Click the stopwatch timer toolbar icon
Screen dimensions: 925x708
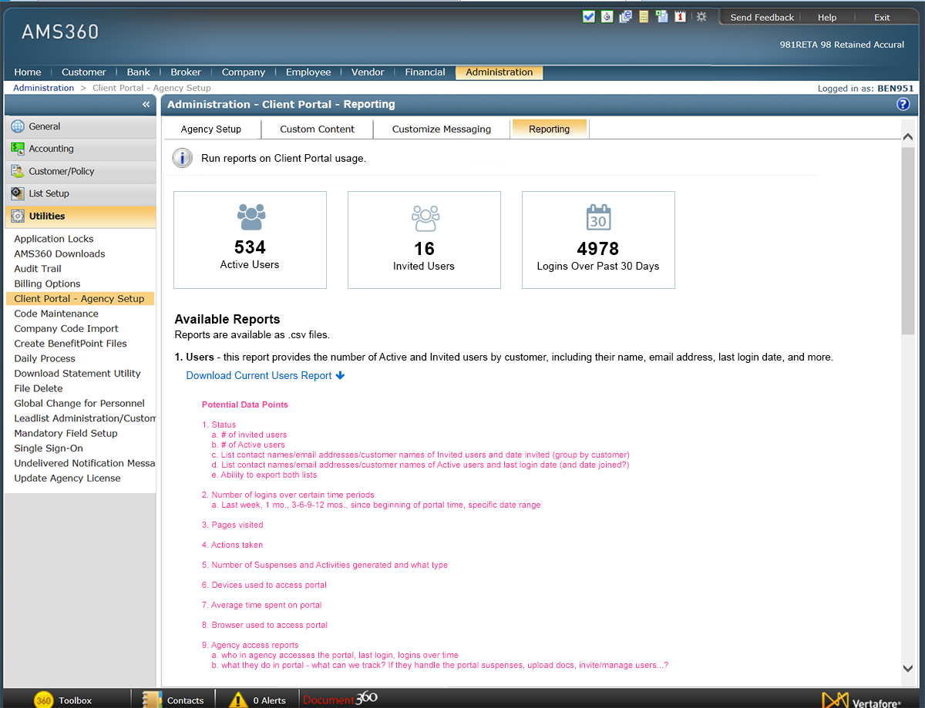[x=607, y=16]
